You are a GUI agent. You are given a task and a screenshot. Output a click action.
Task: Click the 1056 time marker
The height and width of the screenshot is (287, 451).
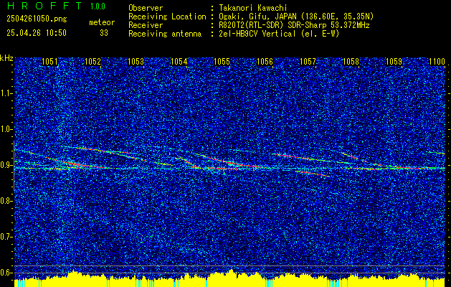(x=265, y=62)
